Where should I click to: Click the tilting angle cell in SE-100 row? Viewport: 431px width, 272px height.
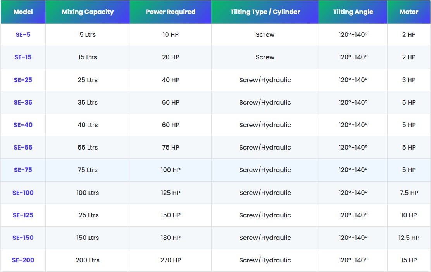coord(353,193)
